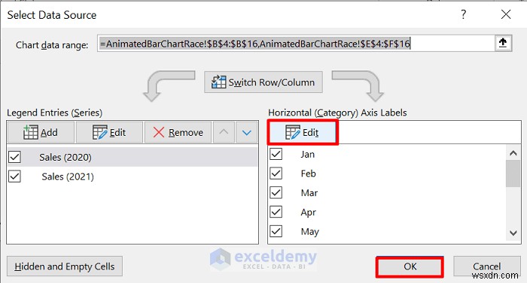Uncheck the Sales (2020) series checkbox
Viewport: 527px width, 283px height.
pyautogui.click(x=15, y=157)
